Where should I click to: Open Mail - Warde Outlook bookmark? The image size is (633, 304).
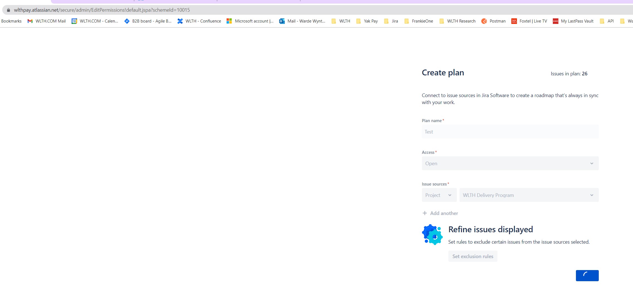point(302,21)
